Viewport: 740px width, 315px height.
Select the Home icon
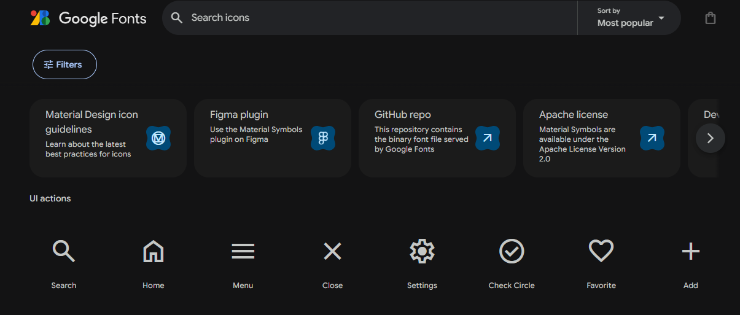coord(154,251)
